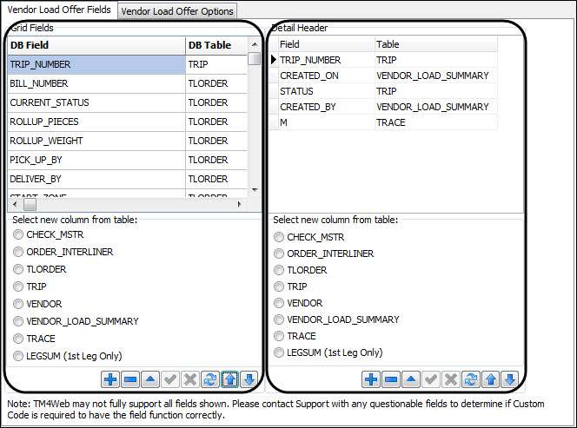Viewport: 577px width, 428px height.
Task: Click the add (plus) button under Detail Header
Action: (371, 379)
